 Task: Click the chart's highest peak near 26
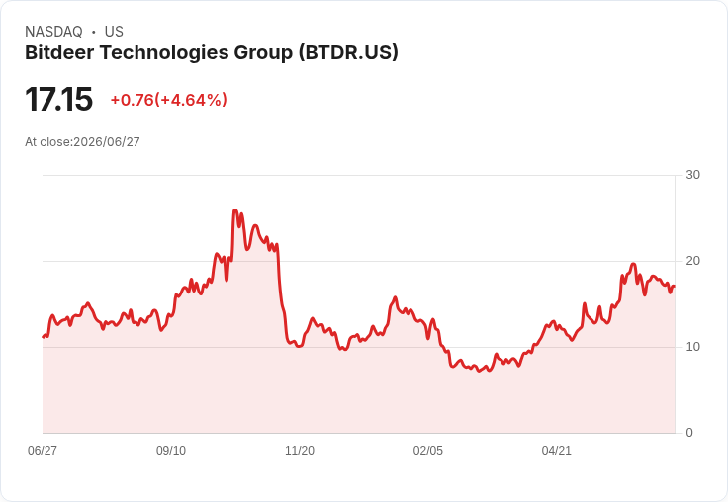pos(235,210)
